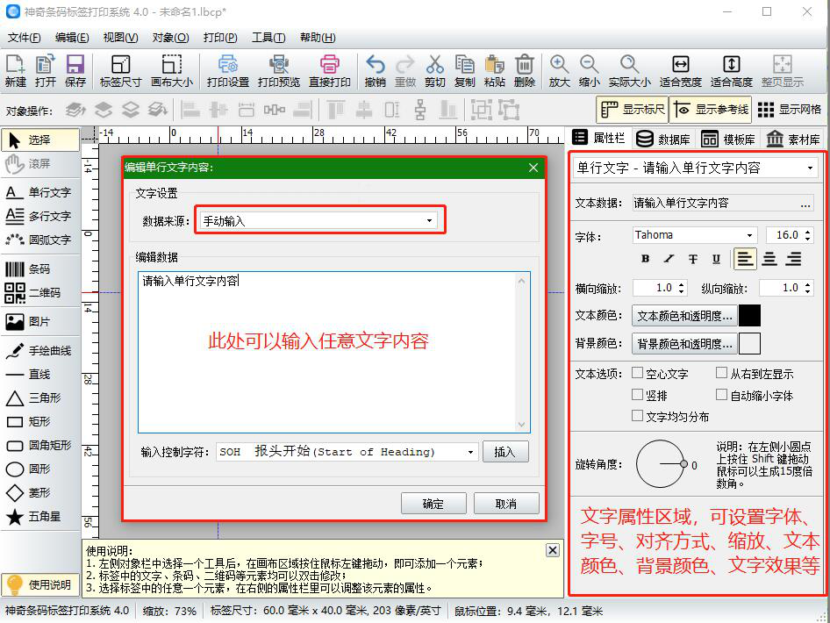Open 打印设置 print settings
The image size is (830, 623).
click(x=228, y=70)
